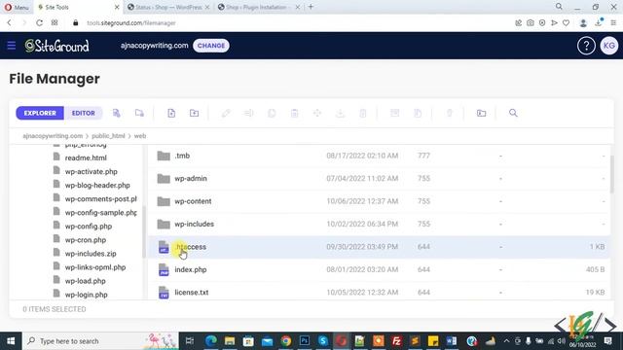Go back in the browser
This screenshot has height=350, width=623.
9,23
